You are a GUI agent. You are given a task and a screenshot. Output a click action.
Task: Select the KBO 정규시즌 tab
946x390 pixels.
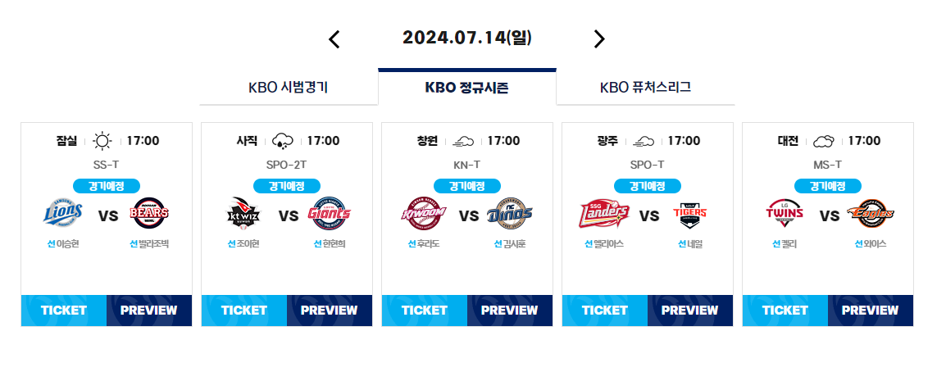pyautogui.click(x=467, y=88)
